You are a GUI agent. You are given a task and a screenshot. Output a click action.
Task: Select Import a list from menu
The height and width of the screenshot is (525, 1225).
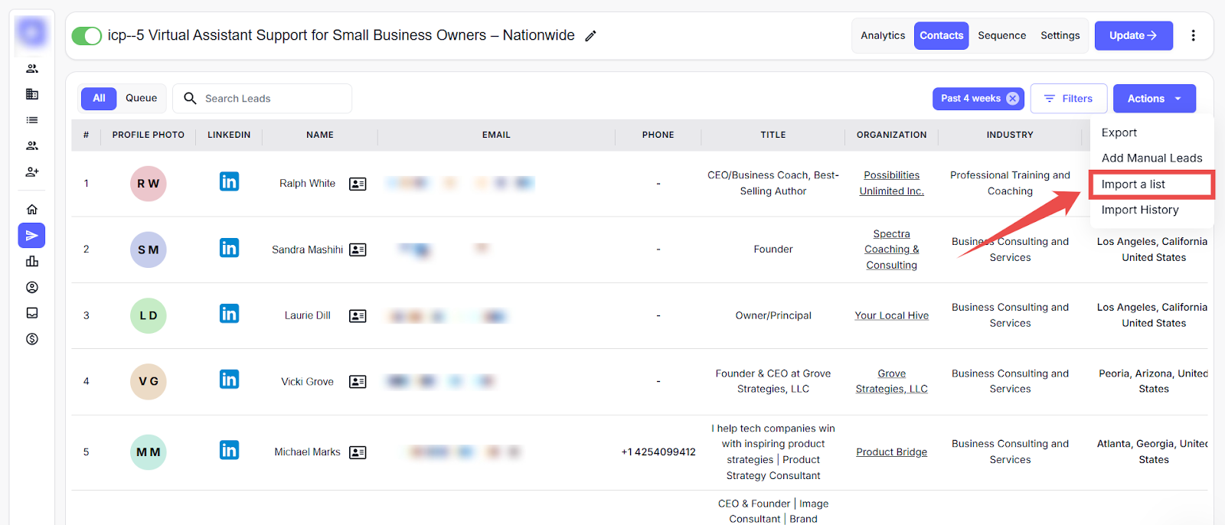1133,184
